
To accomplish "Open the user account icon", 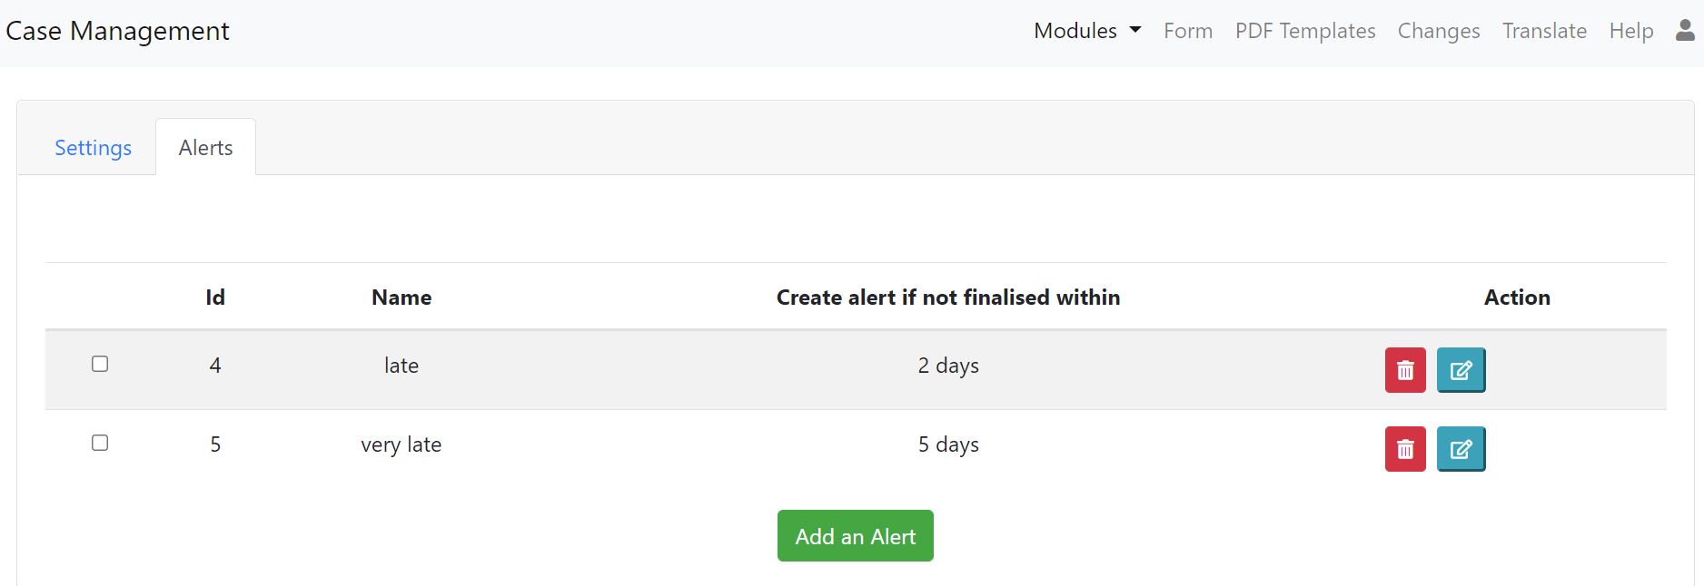I will coord(1685,31).
